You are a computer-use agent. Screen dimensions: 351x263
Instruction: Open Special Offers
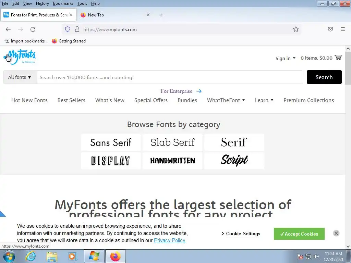coord(151,100)
